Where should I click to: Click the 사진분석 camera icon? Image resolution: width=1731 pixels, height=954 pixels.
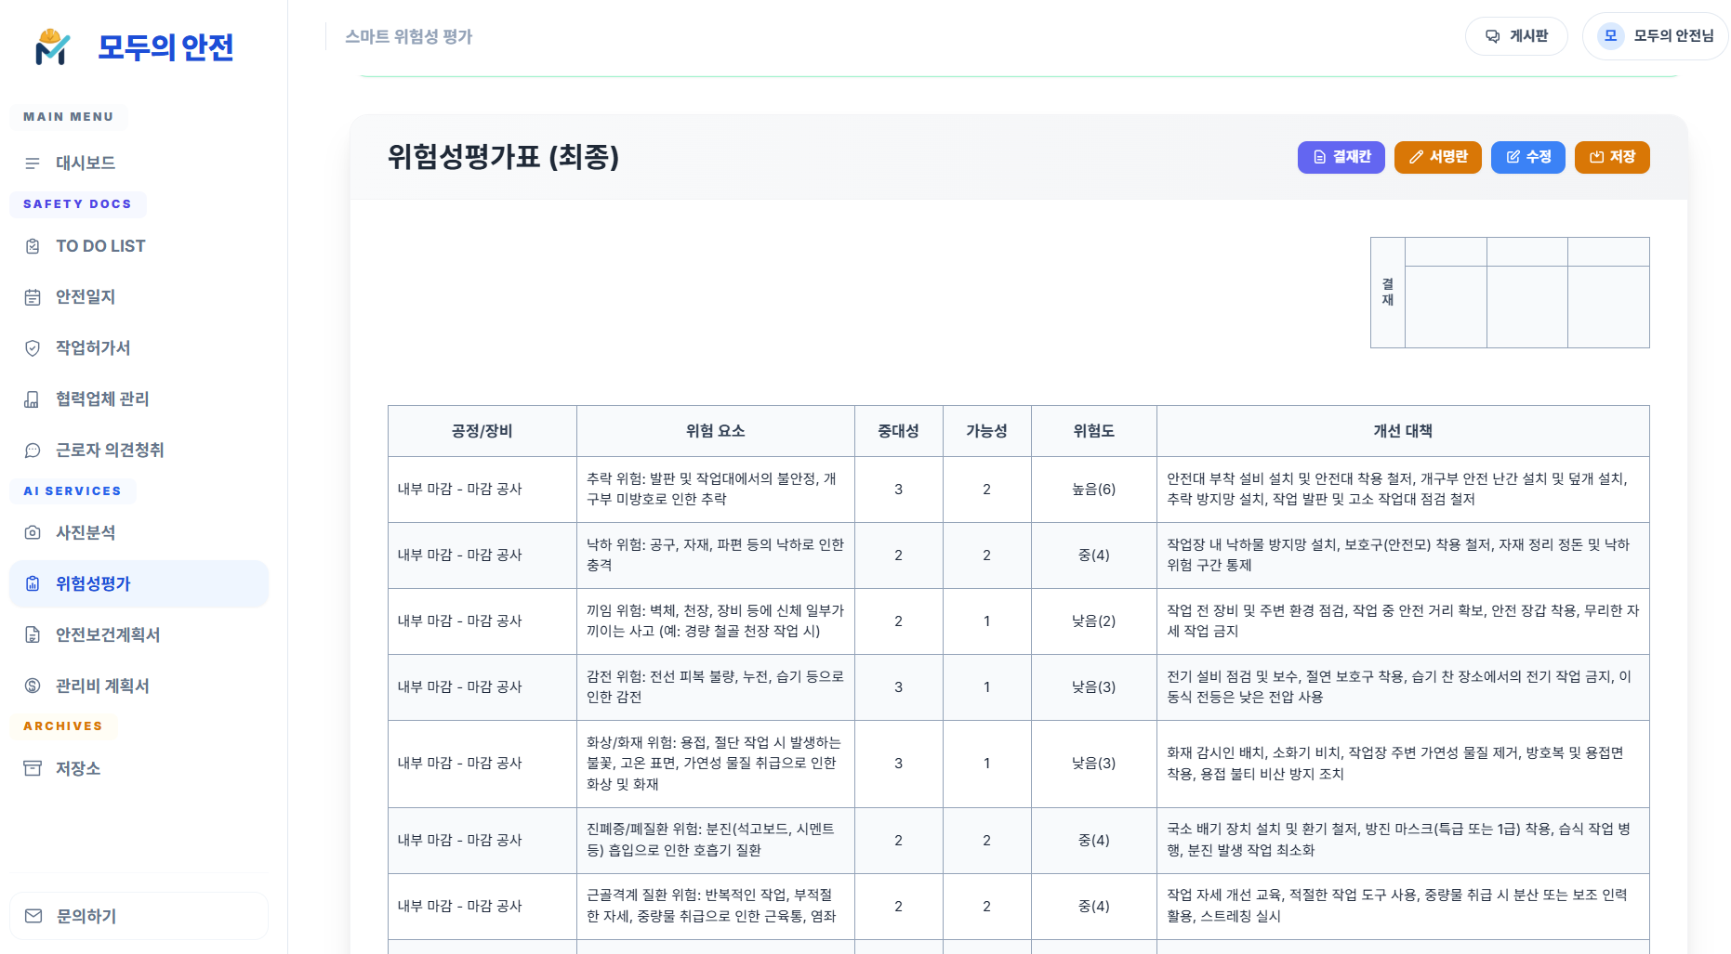coord(33,532)
